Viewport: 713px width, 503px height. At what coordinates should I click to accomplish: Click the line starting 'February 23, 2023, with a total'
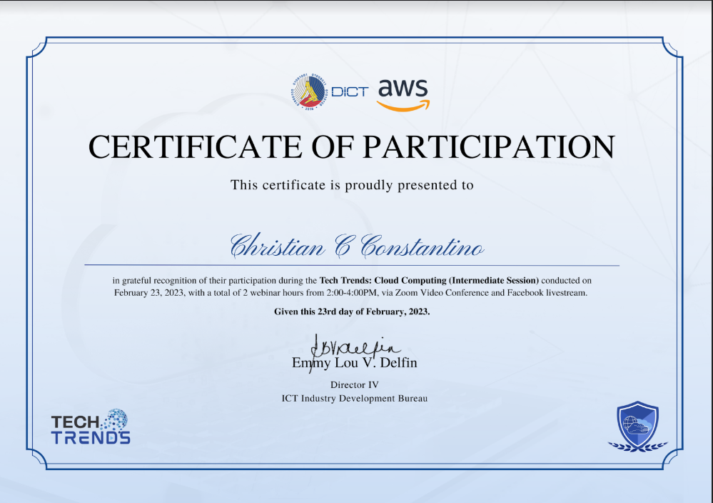point(350,293)
